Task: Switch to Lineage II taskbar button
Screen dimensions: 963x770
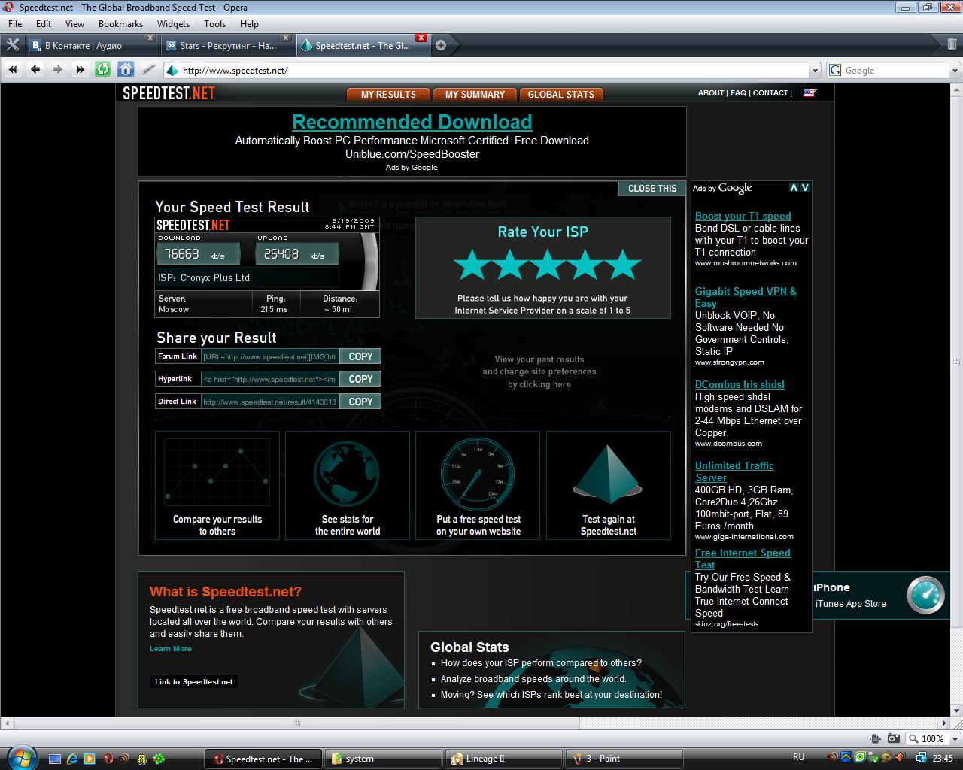Action: (x=504, y=759)
